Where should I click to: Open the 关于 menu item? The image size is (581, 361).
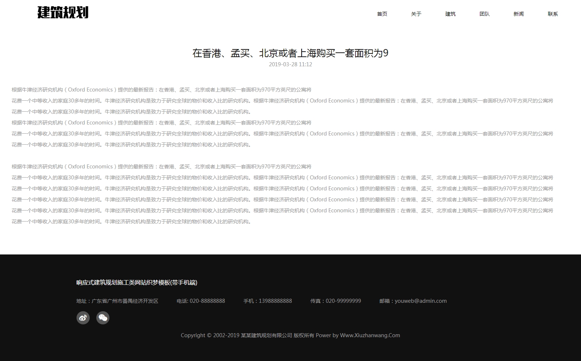(416, 14)
